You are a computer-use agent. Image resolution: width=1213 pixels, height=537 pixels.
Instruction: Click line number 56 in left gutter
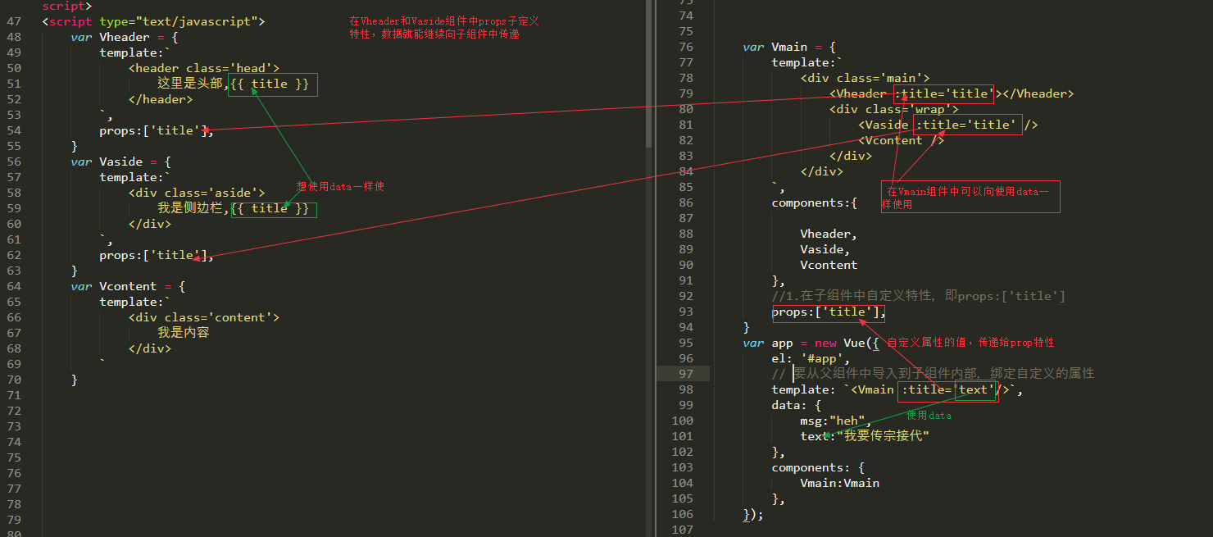(14, 162)
